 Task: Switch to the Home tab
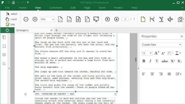click(22, 8)
